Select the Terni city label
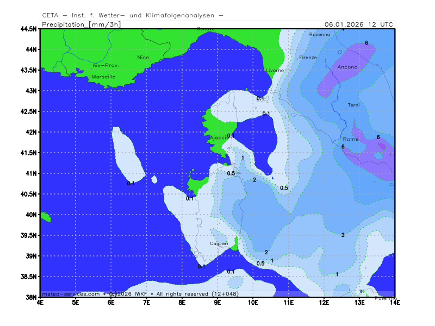The image size is (435, 326). 353,104
